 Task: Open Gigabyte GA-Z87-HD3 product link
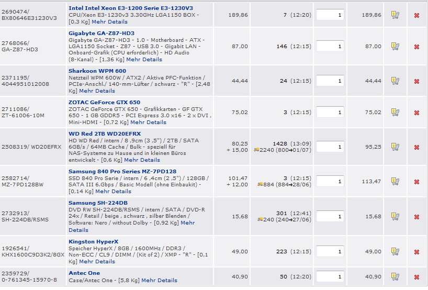(102, 34)
